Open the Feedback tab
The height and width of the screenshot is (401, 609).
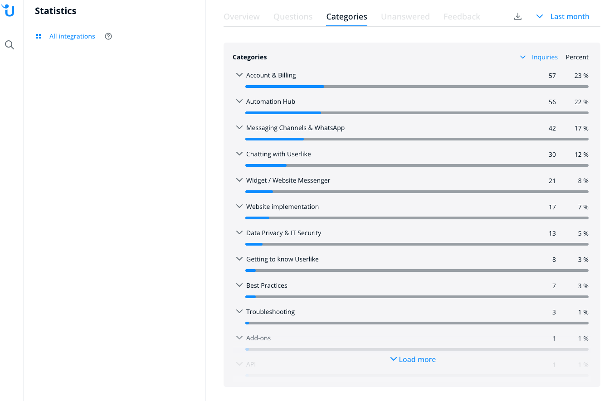tap(462, 17)
